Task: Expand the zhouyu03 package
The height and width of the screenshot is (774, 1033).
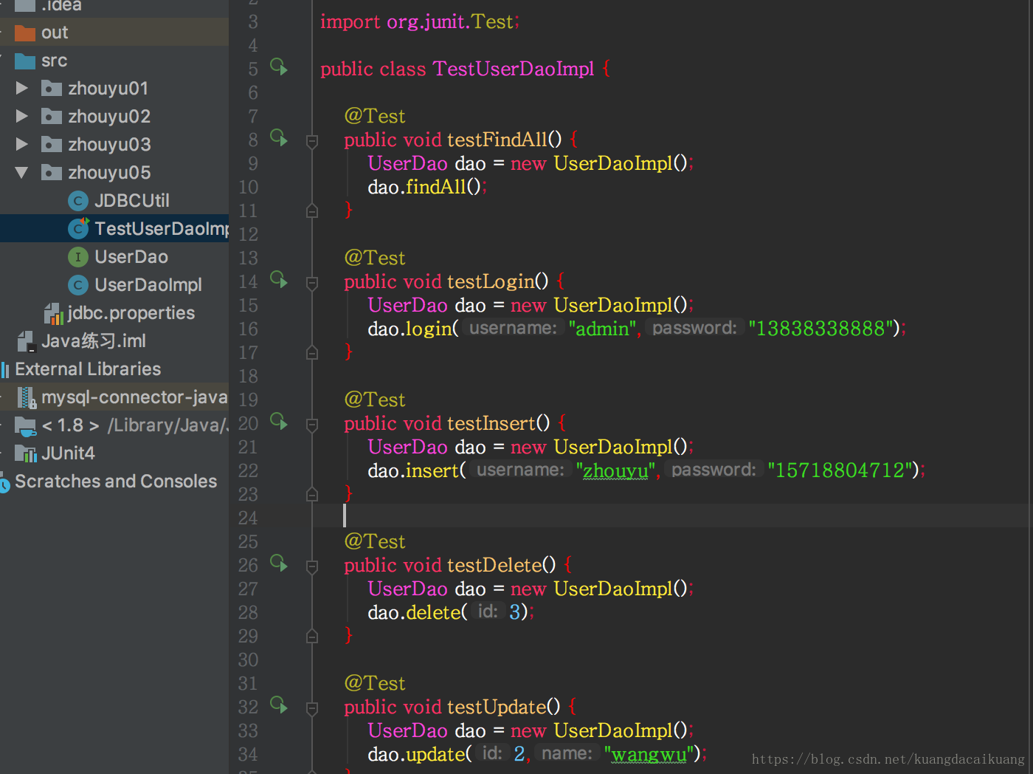Action: (22, 144)
